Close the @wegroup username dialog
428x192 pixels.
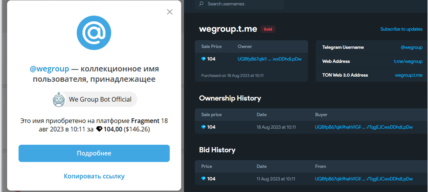pyautogui.click(x=170, y=12)
